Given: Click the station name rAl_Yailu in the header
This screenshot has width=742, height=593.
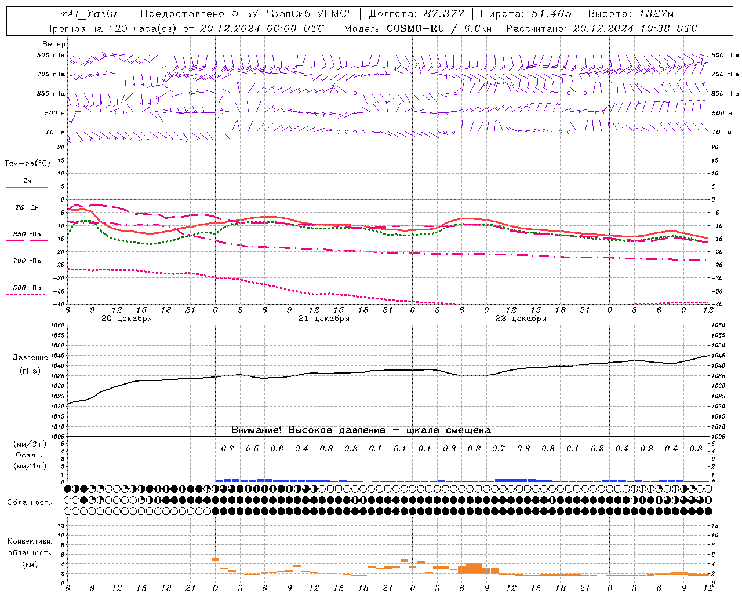Looking at the screenshot, I should (89, 14).
